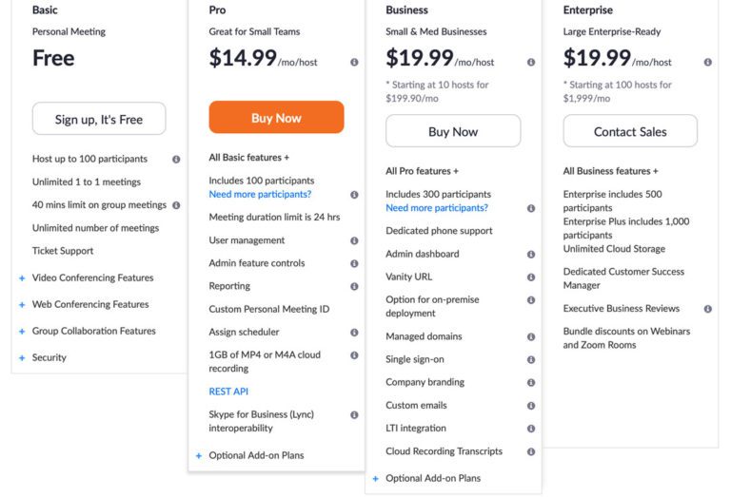Open the REST API link
The width and height of the screenshot is (731, 497).
(x=228, y=392)
